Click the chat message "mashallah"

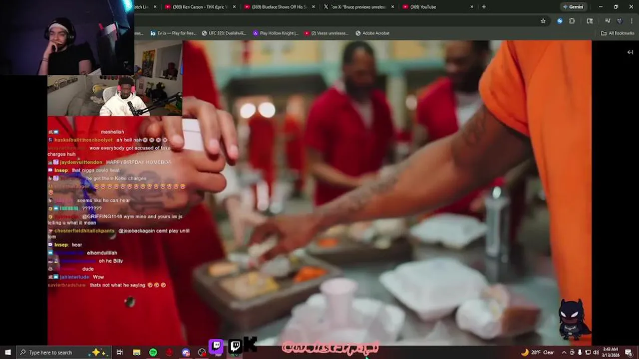click(112, 132)
